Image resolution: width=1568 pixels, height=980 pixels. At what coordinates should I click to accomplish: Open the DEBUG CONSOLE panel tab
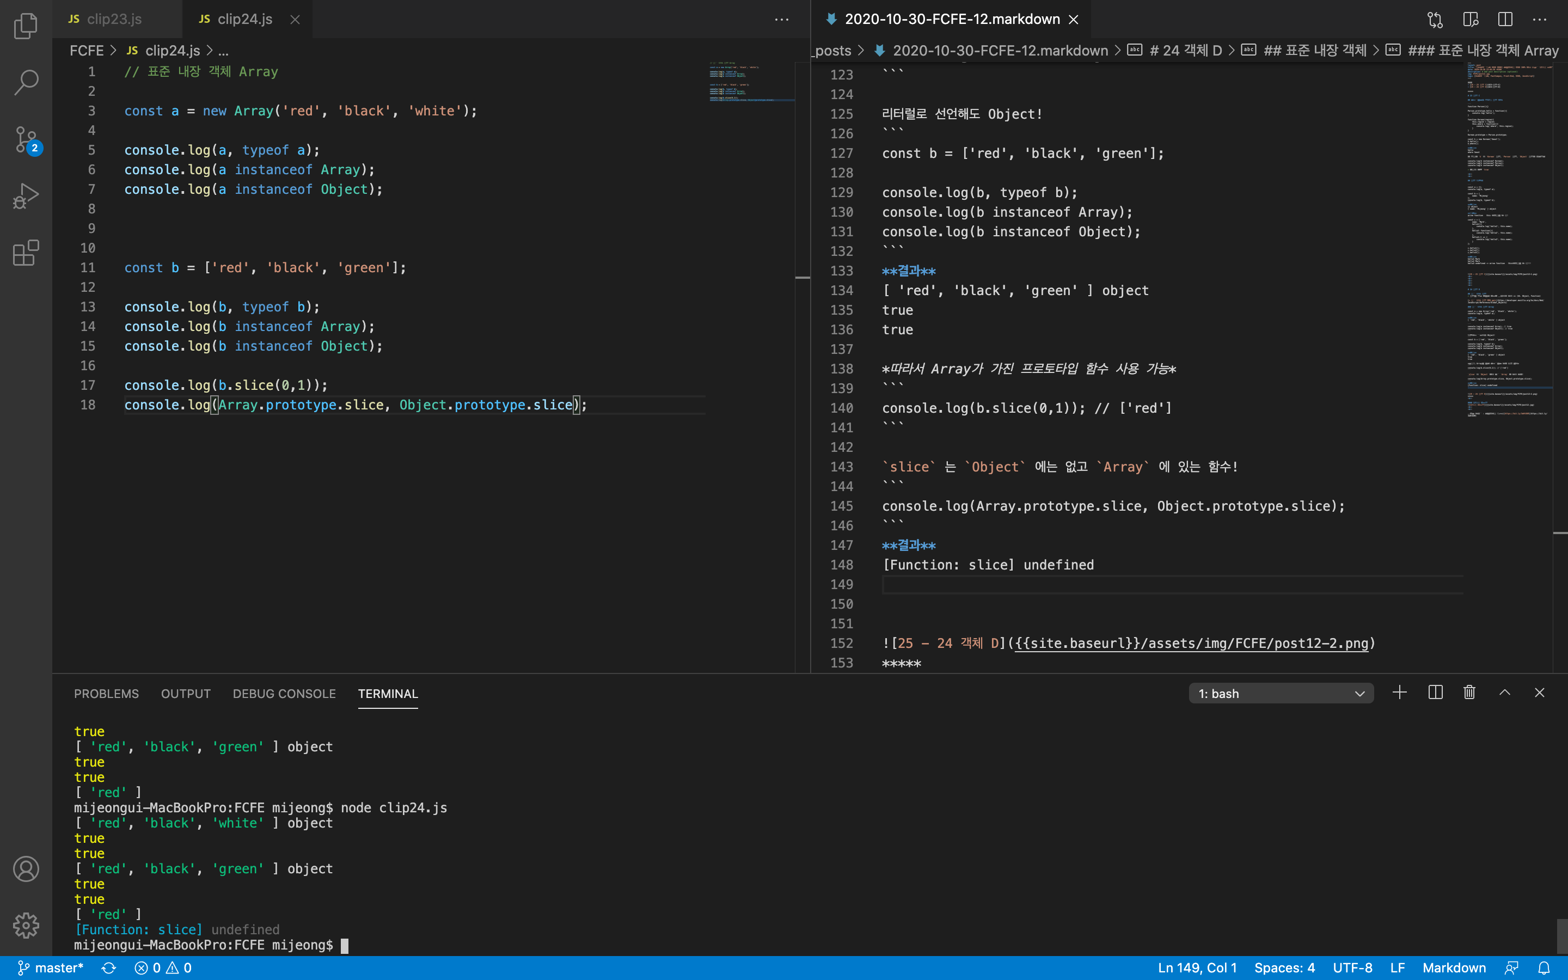pyautogui.click(x=284, y=694)
